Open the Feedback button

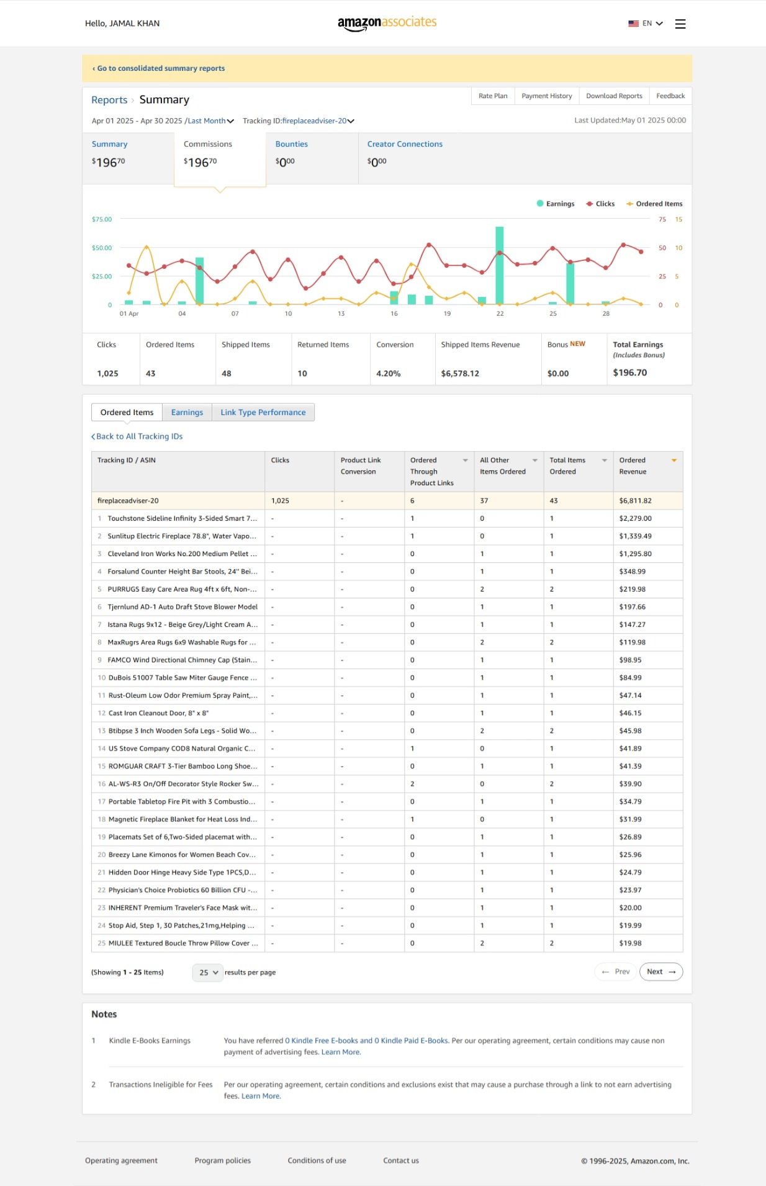click(670, 96)
